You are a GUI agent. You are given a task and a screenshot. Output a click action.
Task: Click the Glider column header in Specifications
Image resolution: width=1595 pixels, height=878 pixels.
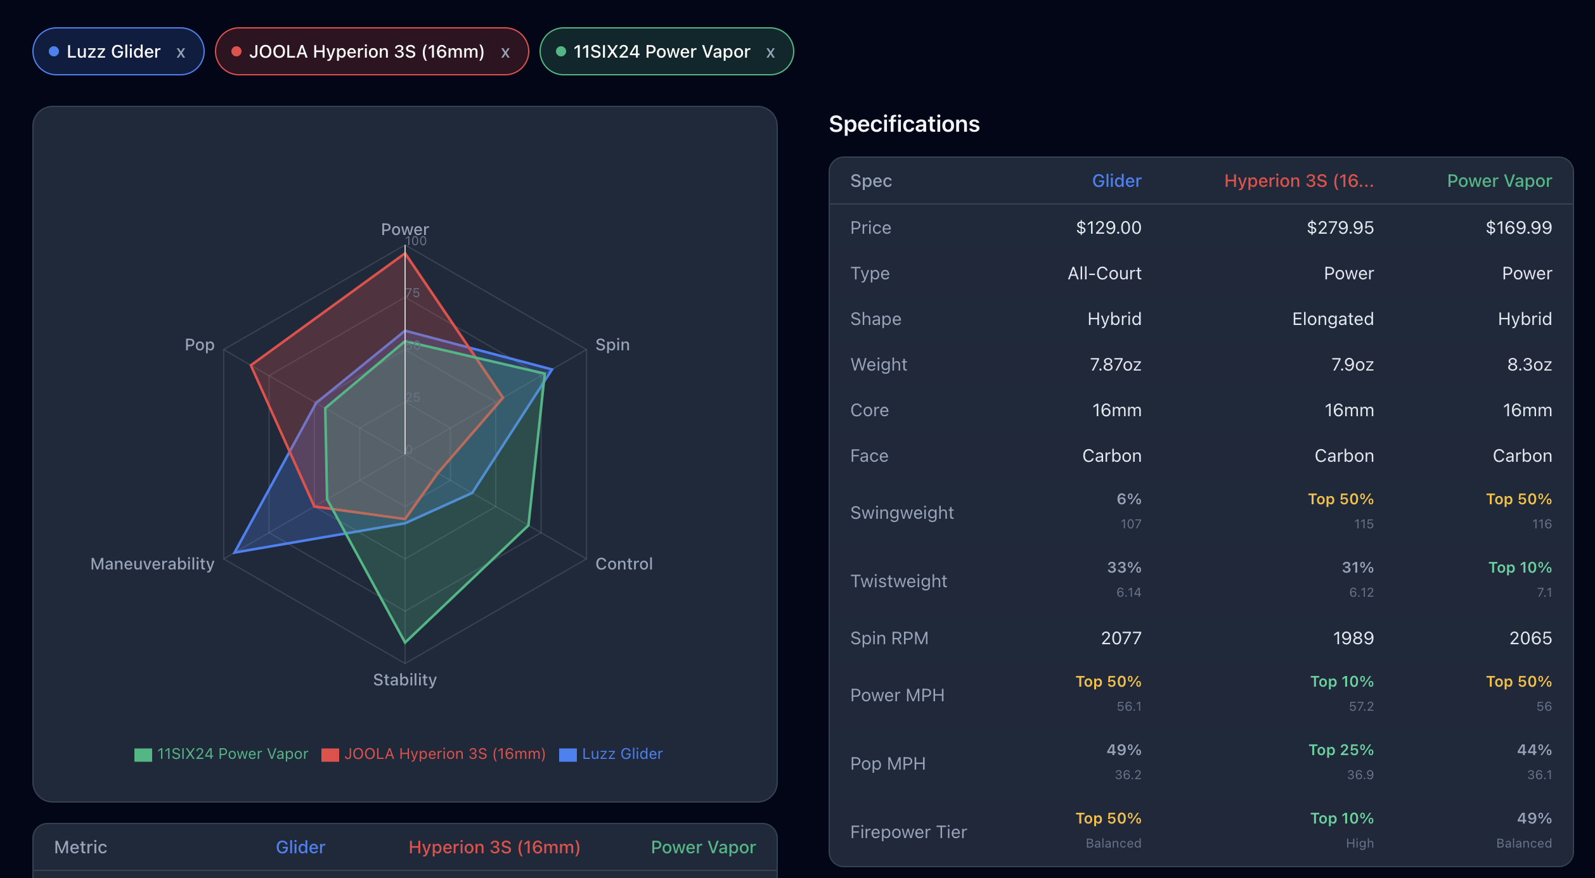coord(1116,181)
